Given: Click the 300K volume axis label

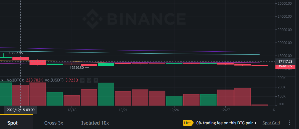Looking at the screenshot, I should click(281, 78).
